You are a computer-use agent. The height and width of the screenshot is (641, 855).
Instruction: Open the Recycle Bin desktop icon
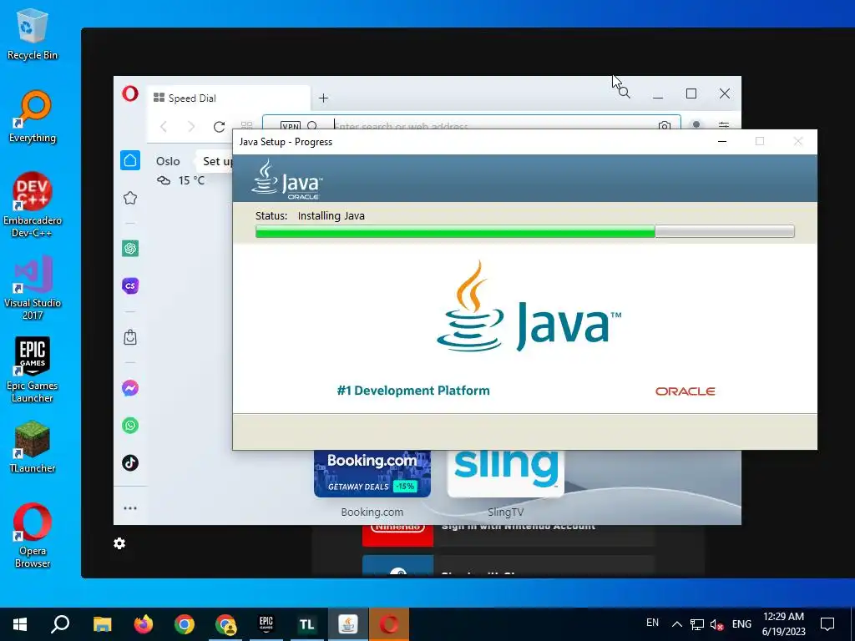(x=33, y=35)
